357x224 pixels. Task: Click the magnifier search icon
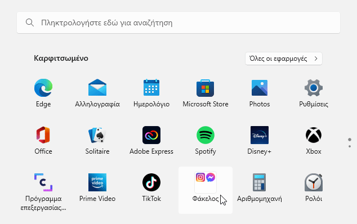pos(30,23)
